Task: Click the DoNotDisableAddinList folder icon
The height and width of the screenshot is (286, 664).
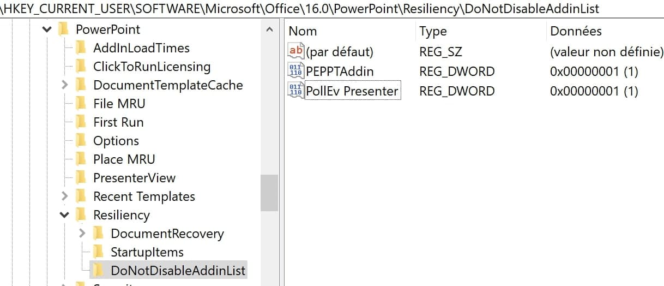Action: 98,270
